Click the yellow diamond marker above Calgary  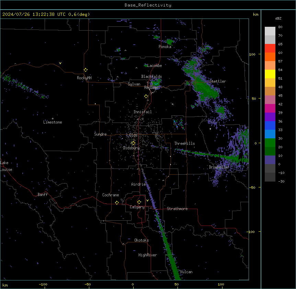pos(139,202)
